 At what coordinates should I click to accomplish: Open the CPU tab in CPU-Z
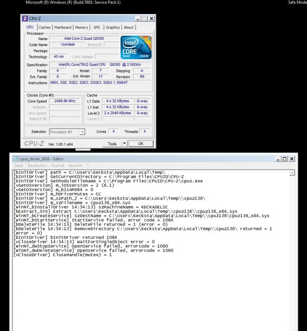(30, 27)
